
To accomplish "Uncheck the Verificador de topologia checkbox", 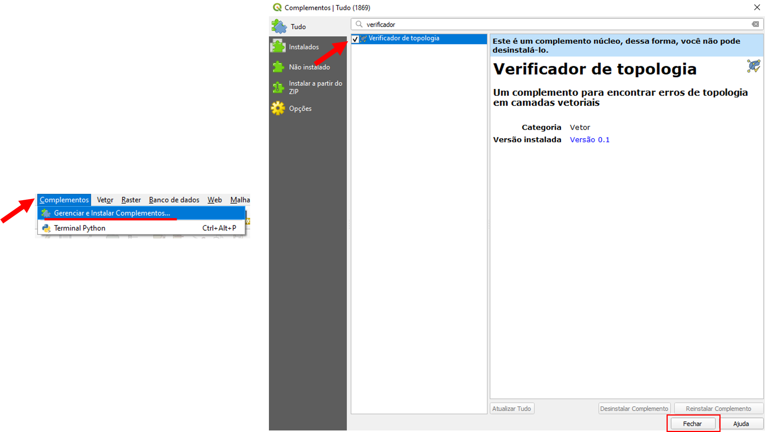I will (x=355, y=39).
